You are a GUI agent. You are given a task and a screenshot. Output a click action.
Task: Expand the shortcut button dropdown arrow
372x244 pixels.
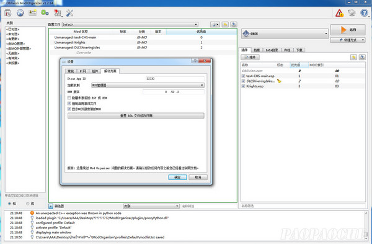point(363,40)
